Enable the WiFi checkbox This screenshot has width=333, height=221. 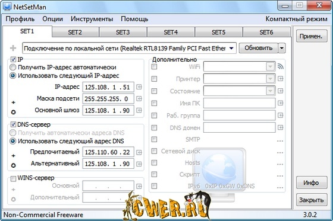pyautogui.click(x=154, y=67)
